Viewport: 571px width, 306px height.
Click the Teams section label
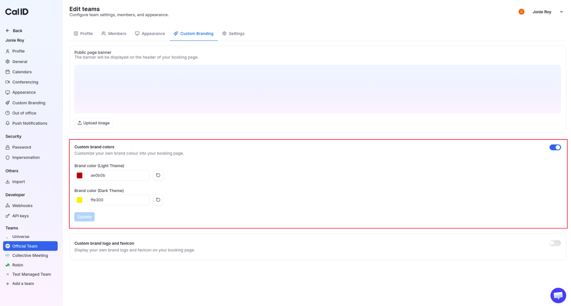[x=12, y=228]
